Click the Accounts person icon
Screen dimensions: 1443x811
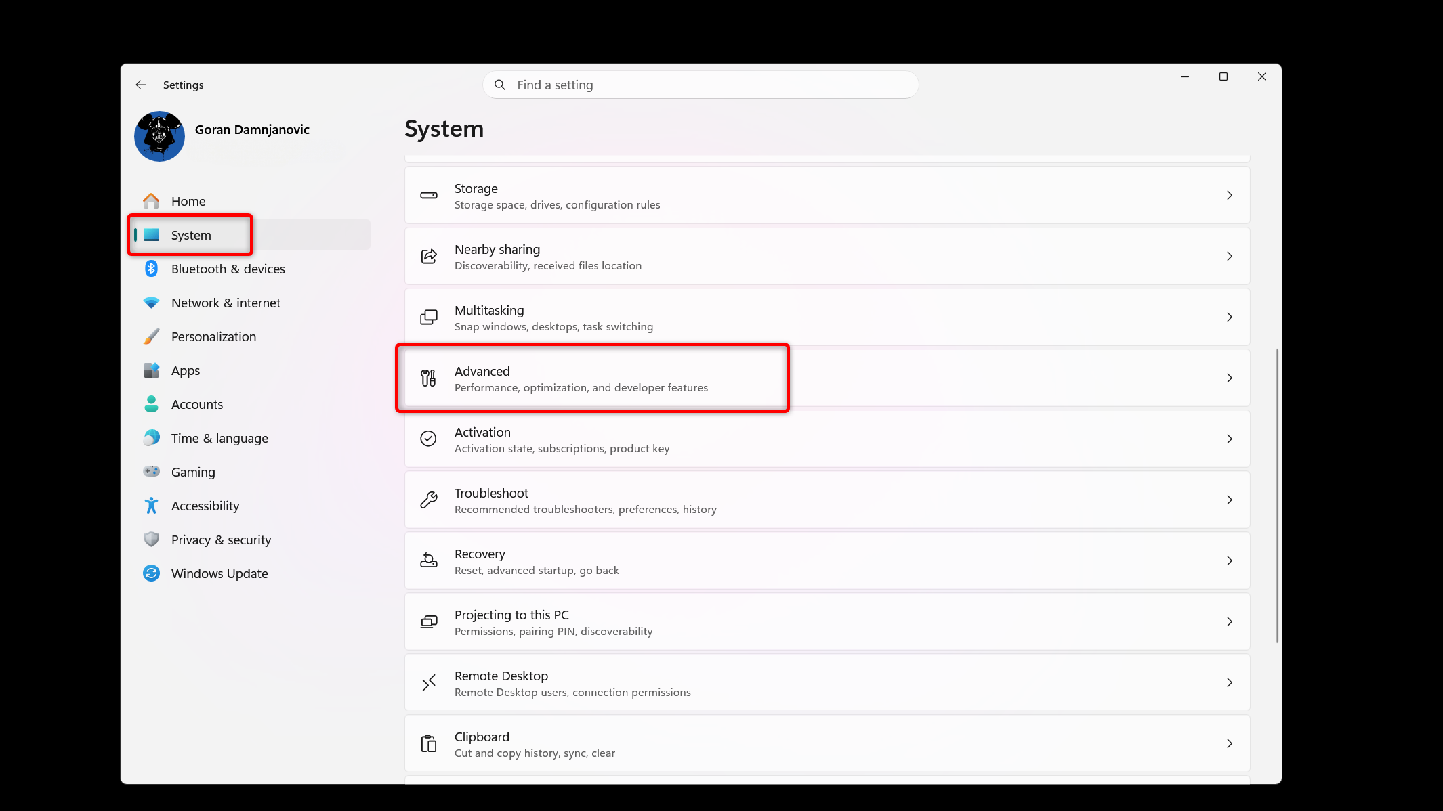pos(151,404)
